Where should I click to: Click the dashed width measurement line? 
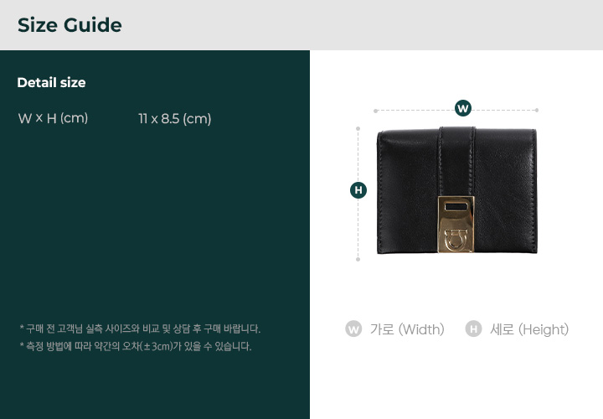tap(456, 111)
